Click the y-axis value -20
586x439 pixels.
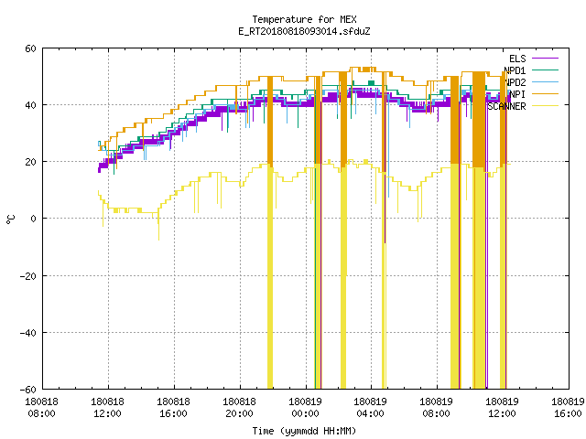[28, 276]
